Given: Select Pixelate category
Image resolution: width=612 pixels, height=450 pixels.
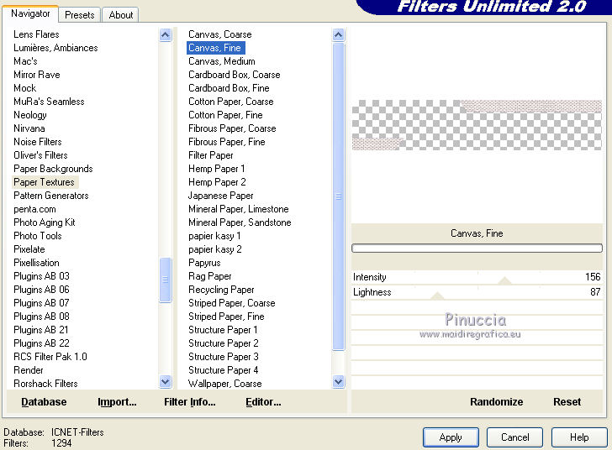Looking at the screenshot, I should pyautogui.click(x=29, y=249).
